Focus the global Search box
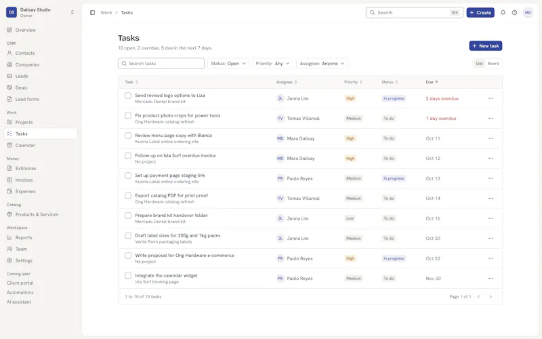Screen dimensions: 542x339 (415, 12)
